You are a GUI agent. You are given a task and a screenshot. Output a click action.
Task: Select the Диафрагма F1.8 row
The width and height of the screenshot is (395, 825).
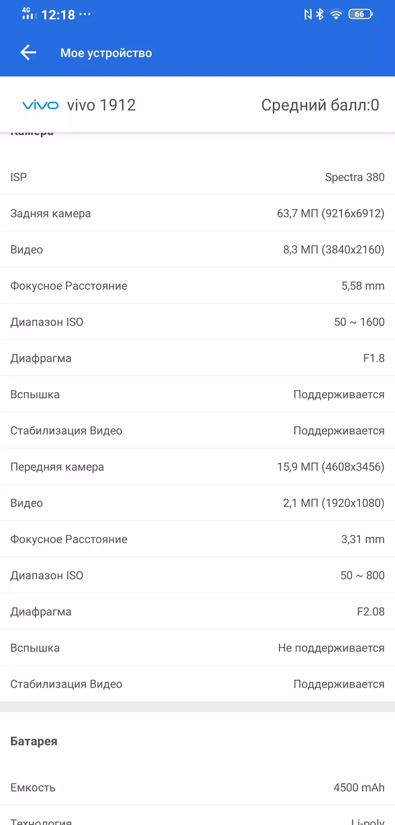(197, 358)
